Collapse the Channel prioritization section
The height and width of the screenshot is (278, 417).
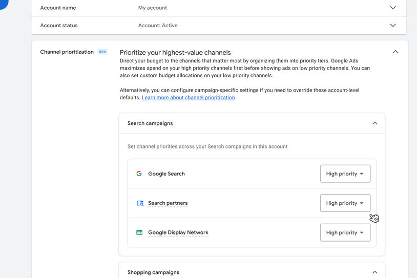(395, 52)
